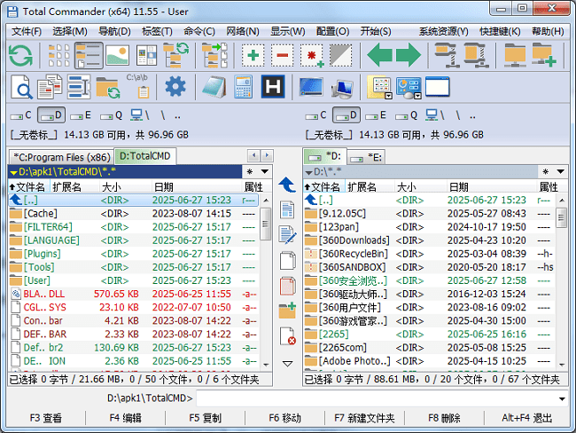The height and width of the screenshot is (433, 576).
Task: Open thumbnail image view mode
Action: [x=118, y=55]
